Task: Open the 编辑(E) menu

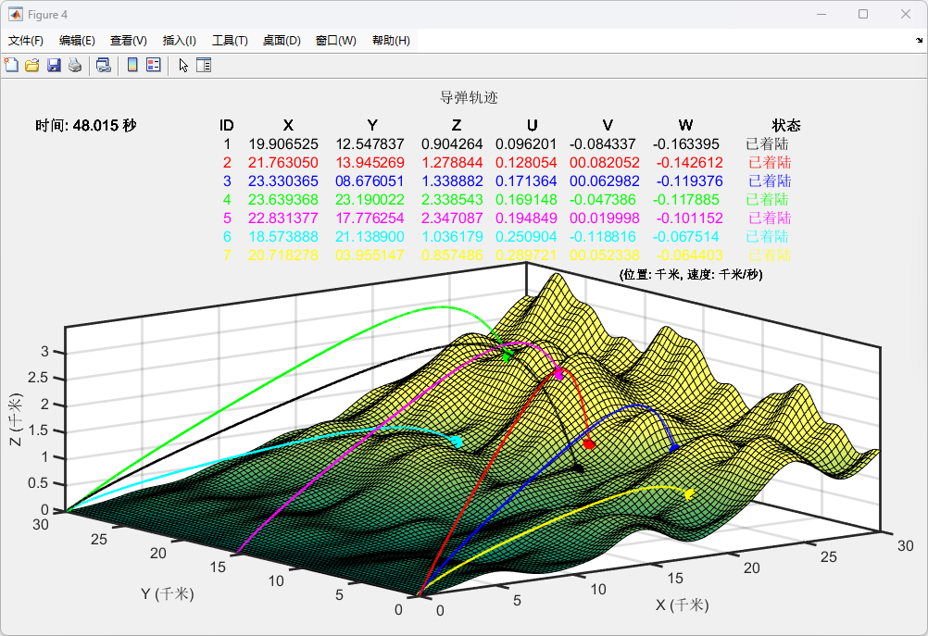Action: 77,41
